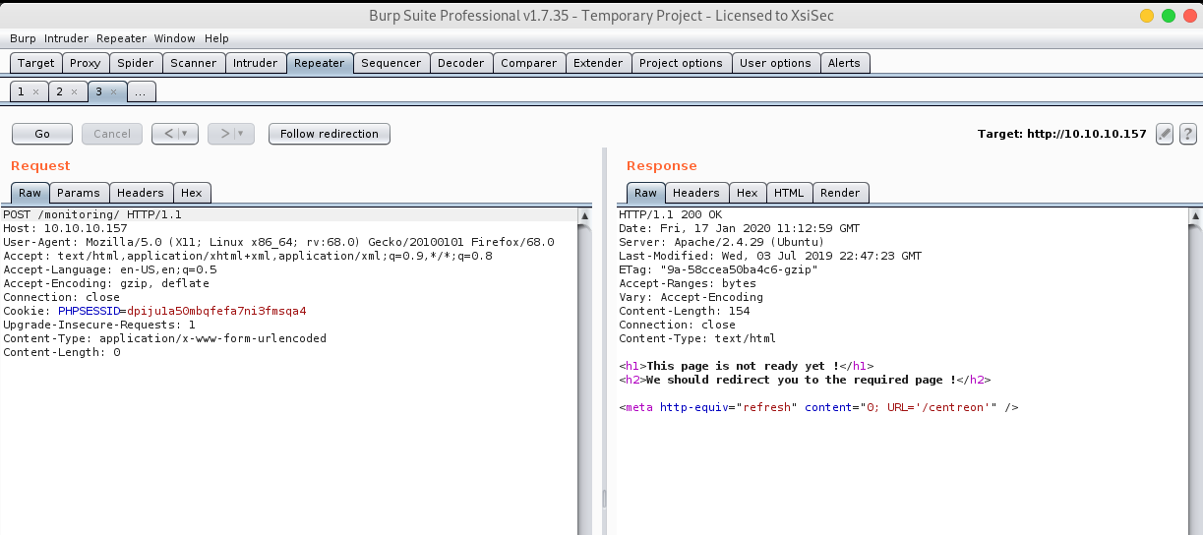Switch to the Extender tab
Image resolution: width=1203 pixels, height=535 pixels.
pos(598,63)
